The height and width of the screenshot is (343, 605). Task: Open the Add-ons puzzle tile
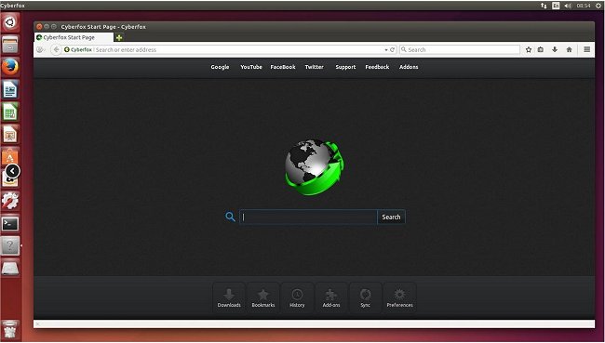tap(331, 297)
